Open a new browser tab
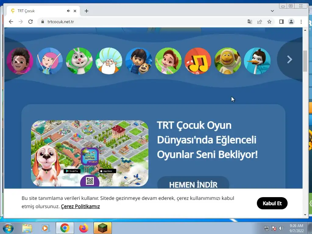312x234 pixels. click(x=86, y=11)
